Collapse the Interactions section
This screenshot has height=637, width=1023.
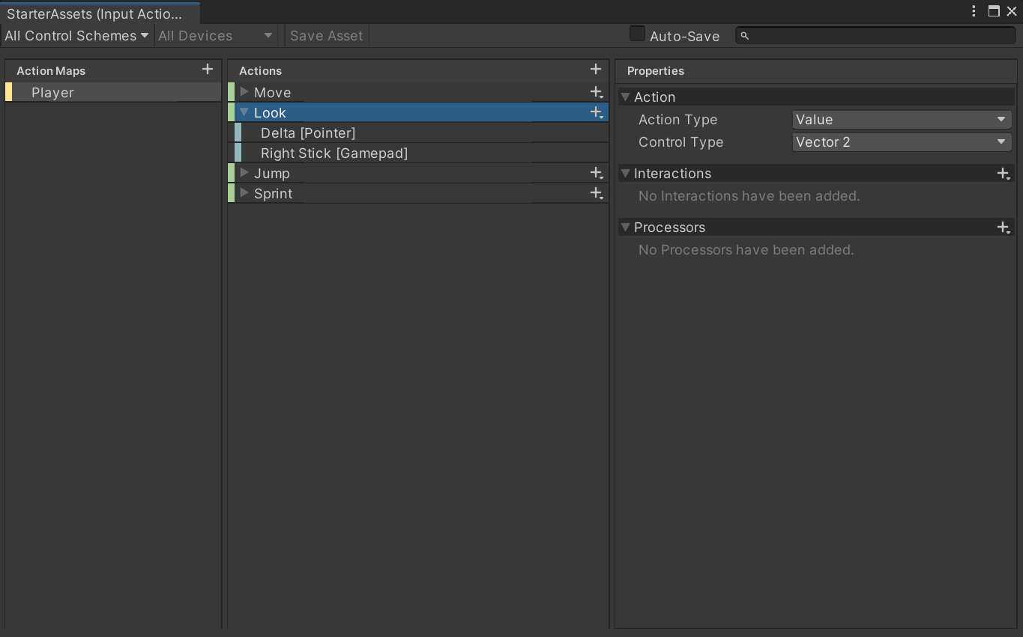coord(625,174)
